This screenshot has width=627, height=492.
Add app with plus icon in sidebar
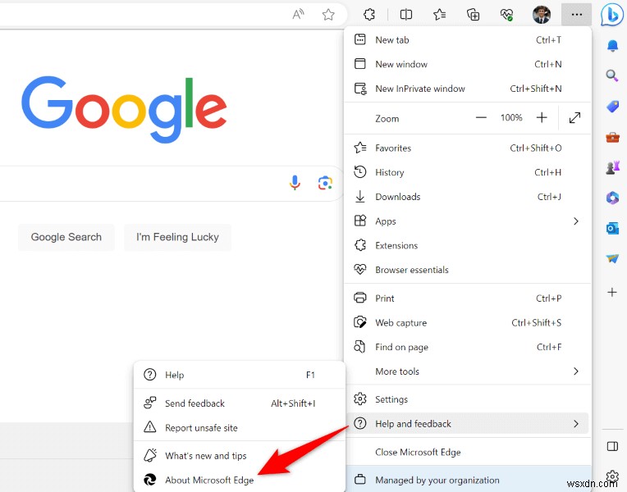pos(611,292)
